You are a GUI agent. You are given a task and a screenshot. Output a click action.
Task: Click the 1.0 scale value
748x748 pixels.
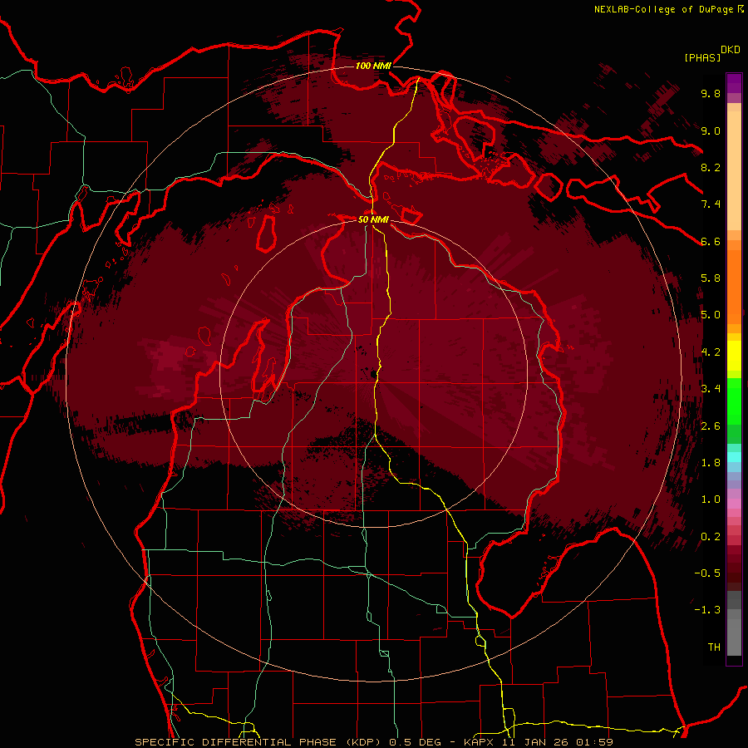click(711, 499)
